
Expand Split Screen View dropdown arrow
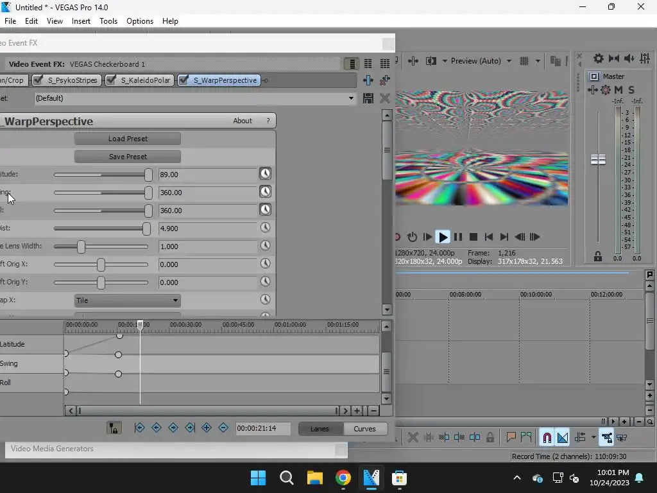coord(445,61)
